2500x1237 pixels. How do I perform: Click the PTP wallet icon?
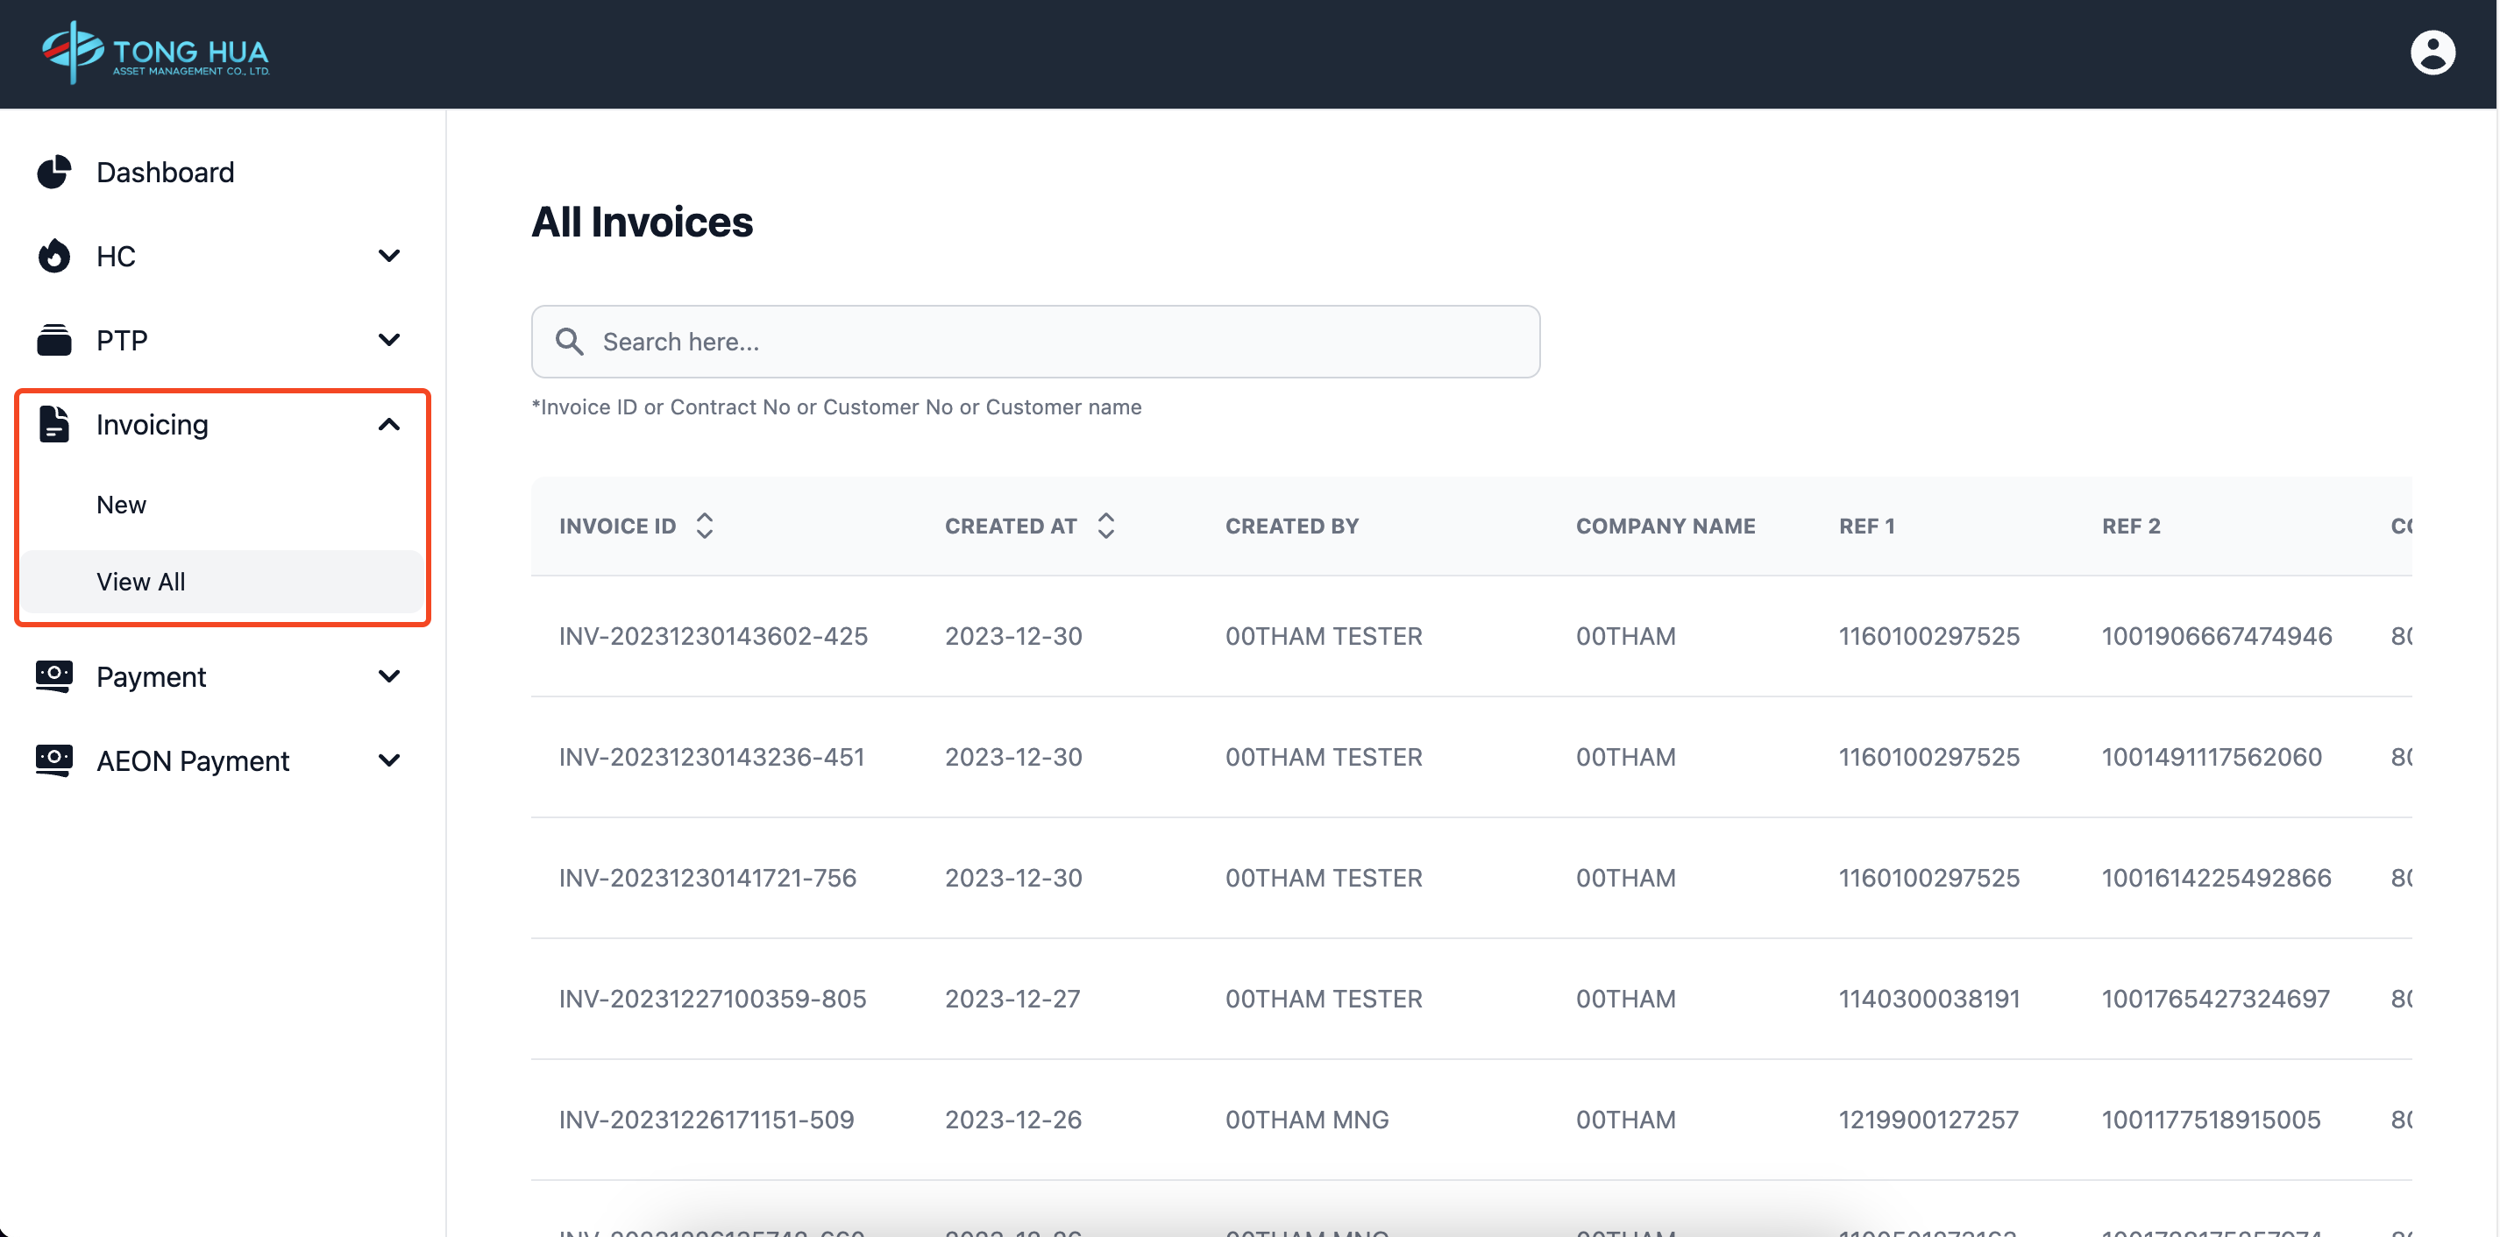(54, 341)
